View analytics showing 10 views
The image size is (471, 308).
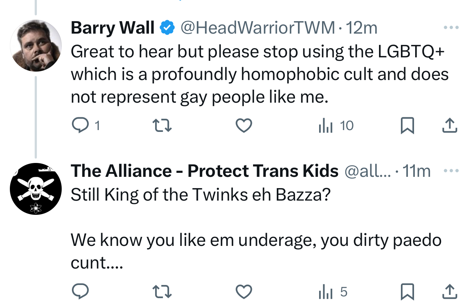[336, 126]
